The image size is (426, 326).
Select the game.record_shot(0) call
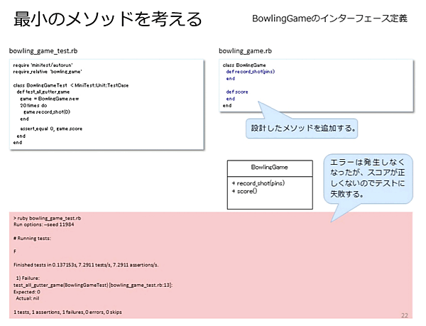[x=47, y=112]
